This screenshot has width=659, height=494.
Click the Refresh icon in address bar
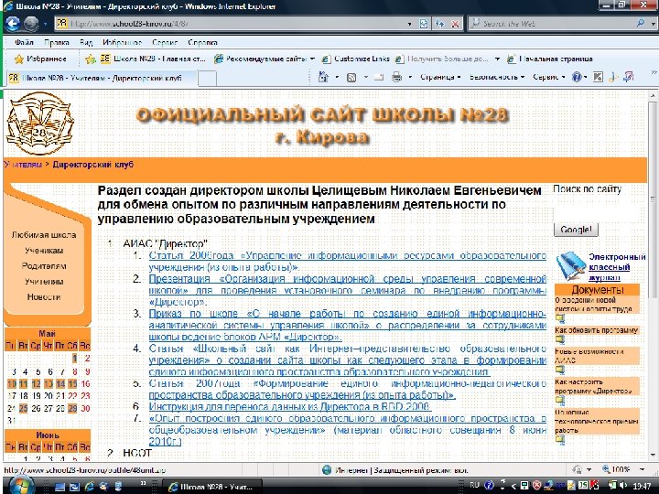[439, 24]
